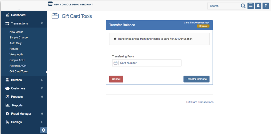The width and height of the screenshot is (271, 134).
Task: Open the user profile icon
Action: point(258,6)
